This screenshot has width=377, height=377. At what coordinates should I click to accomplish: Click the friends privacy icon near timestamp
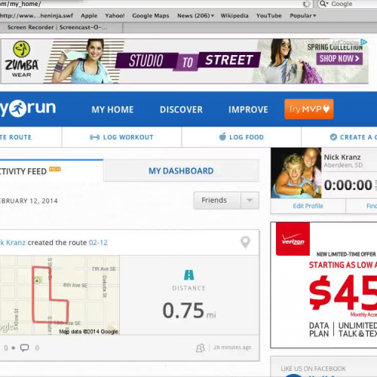pos(201,348)
